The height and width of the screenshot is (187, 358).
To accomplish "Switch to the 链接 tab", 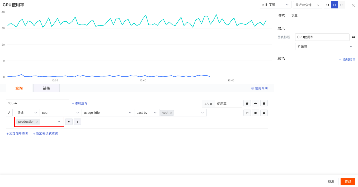I will [46, 88].
